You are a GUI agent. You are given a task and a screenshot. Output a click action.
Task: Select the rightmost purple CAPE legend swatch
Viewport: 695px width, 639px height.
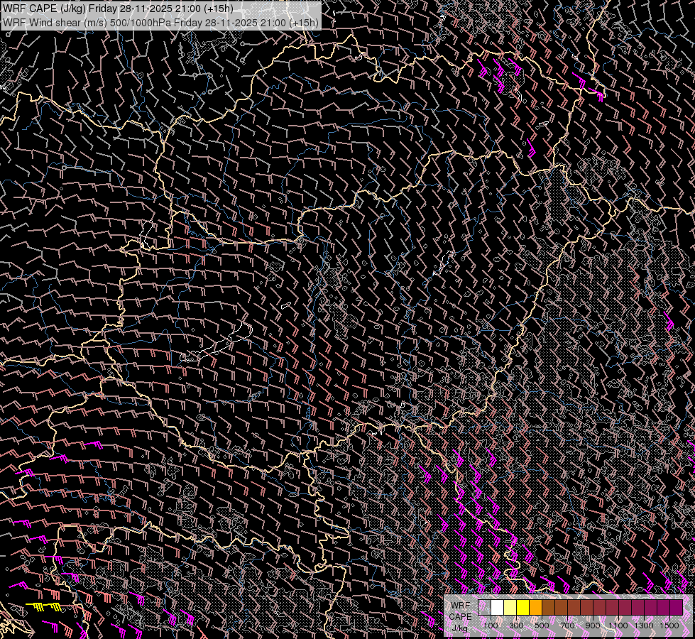[x=676, y=607]
